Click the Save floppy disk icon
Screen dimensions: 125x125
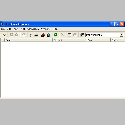tap(11, 35)
